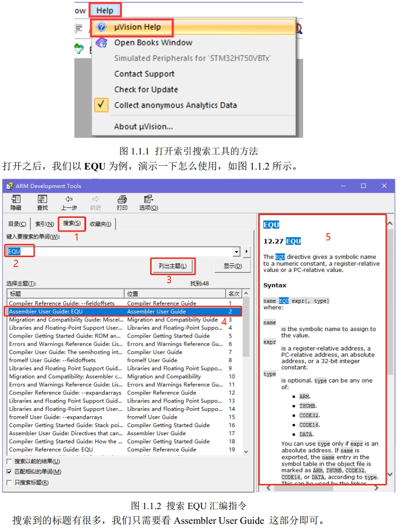Switch to the 索引 tab
The width and height of the screenshot is (404, 529).
pos(44,224)
